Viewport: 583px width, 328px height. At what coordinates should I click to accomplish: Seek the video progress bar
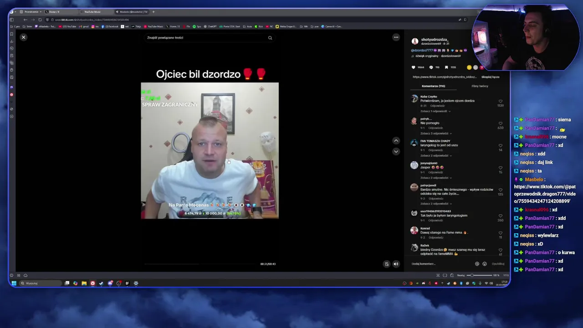(x=199, y=264)
